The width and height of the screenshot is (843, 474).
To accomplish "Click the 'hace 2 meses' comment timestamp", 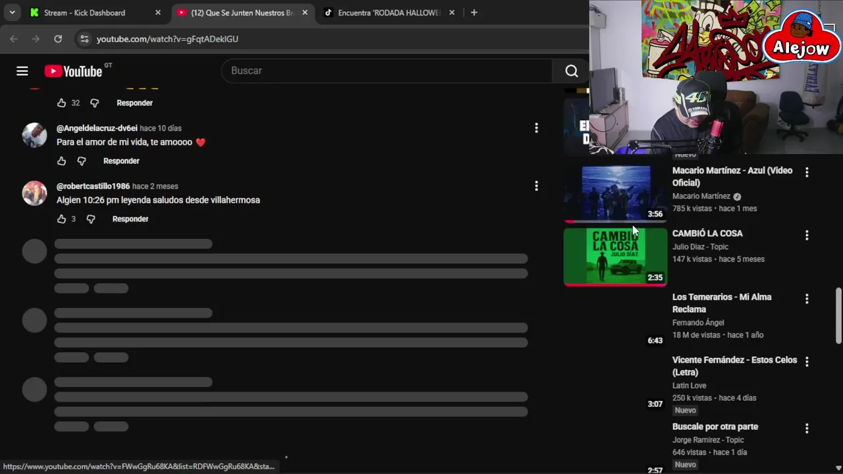I will 155,186.
